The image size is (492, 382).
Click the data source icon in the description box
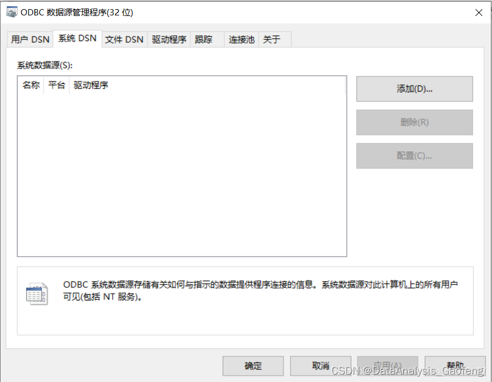[x=36, y=294]
